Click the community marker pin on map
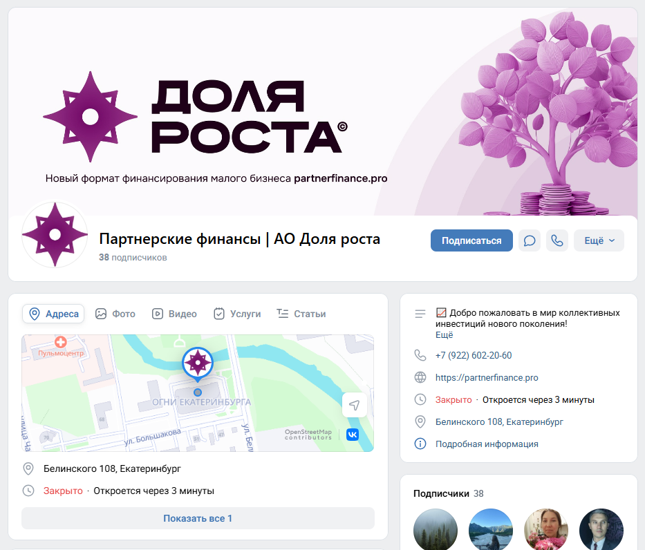 tap(198, 364)
